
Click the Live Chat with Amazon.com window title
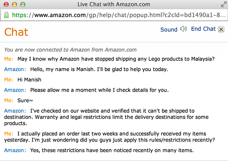point(114,5)
